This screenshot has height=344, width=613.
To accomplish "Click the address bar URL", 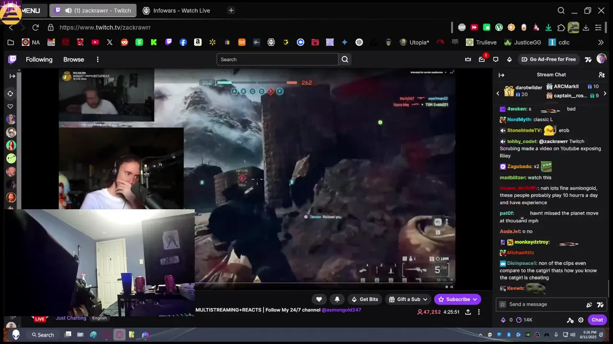I will click(x=105, y=27).
